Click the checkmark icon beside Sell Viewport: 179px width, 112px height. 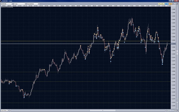173,4
